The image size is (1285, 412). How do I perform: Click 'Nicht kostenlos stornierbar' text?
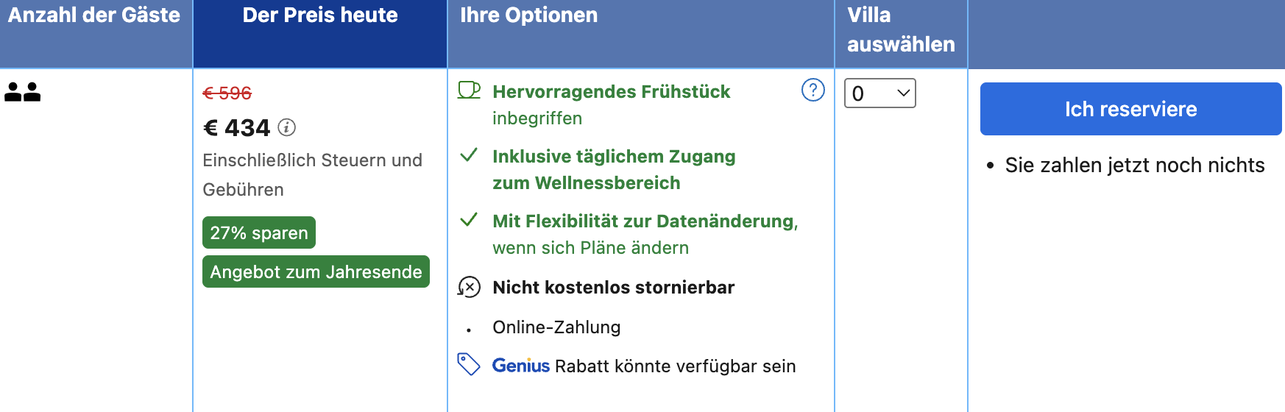tap(613, 288)
